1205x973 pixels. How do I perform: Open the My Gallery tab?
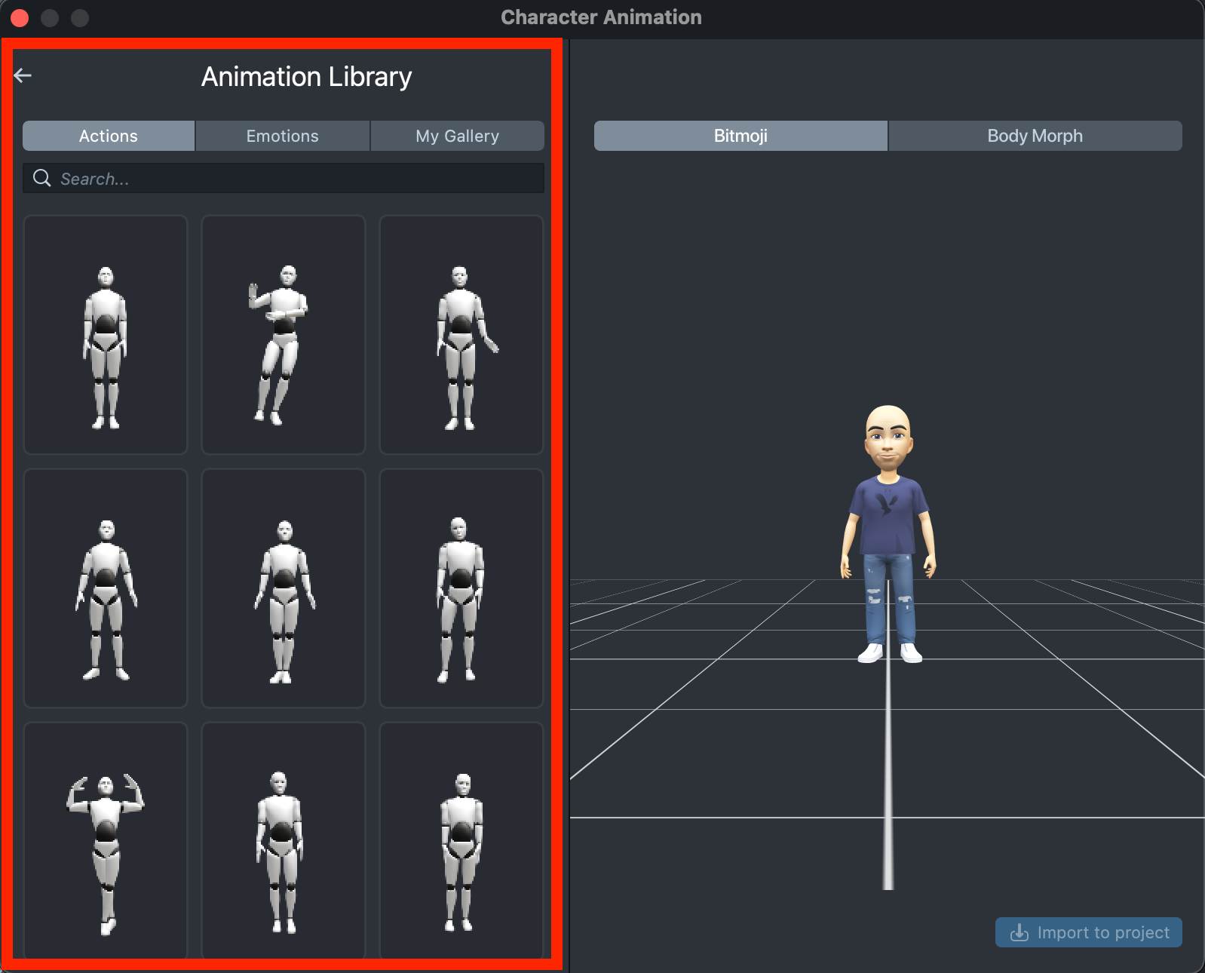point(457,136)
